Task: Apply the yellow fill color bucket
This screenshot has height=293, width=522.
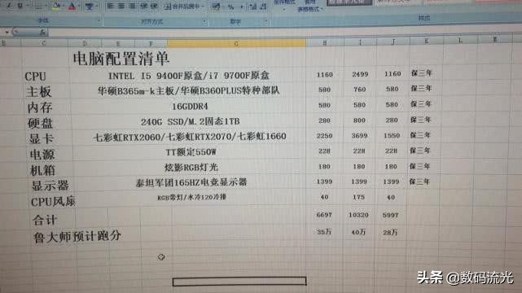Action: (56, 6)
